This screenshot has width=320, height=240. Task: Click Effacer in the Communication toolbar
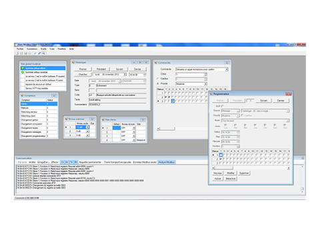coord(55,162)
